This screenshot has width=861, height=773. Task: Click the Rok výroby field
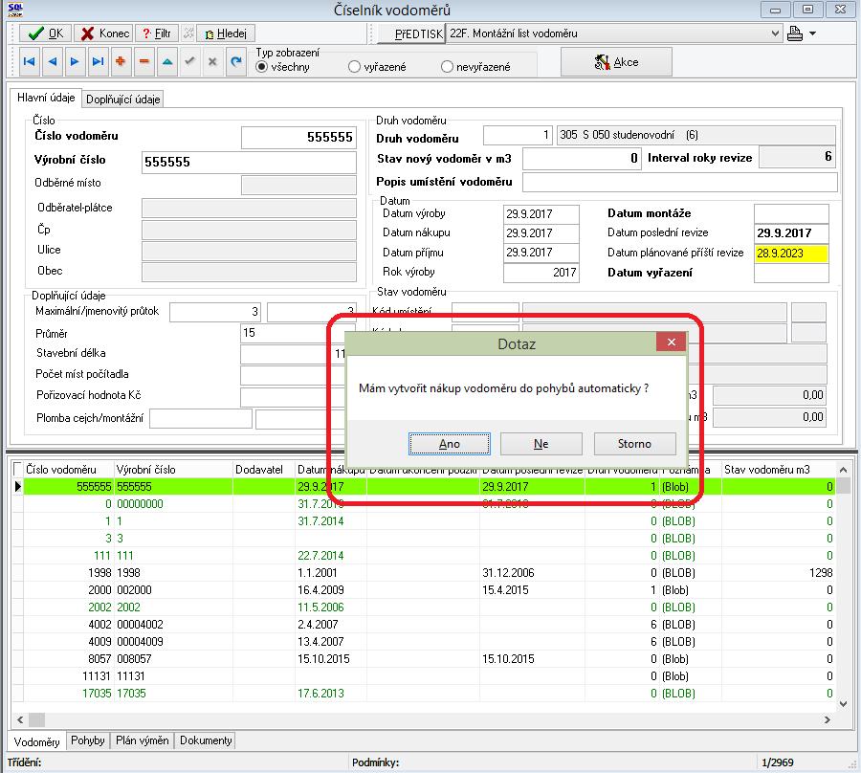[x=541, y=273]
